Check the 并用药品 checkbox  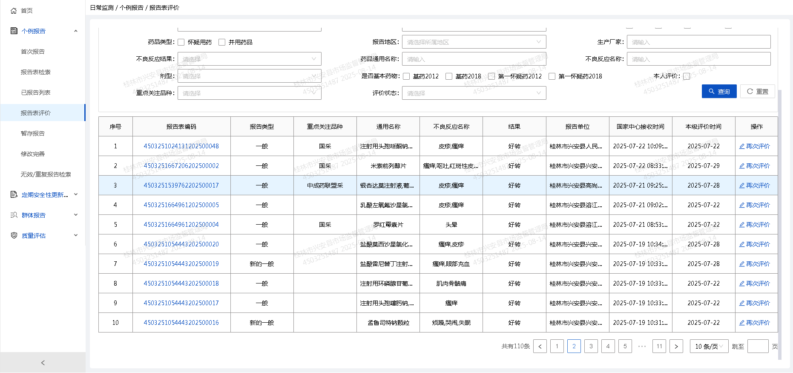[x=222, y=42]
